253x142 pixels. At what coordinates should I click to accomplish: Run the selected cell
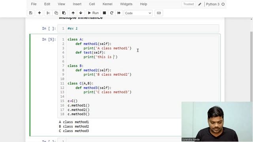click(93, 13)
